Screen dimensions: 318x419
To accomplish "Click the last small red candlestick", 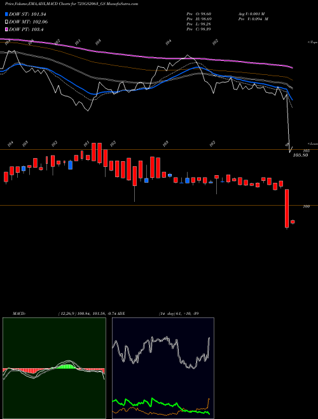I will [293, 222].
